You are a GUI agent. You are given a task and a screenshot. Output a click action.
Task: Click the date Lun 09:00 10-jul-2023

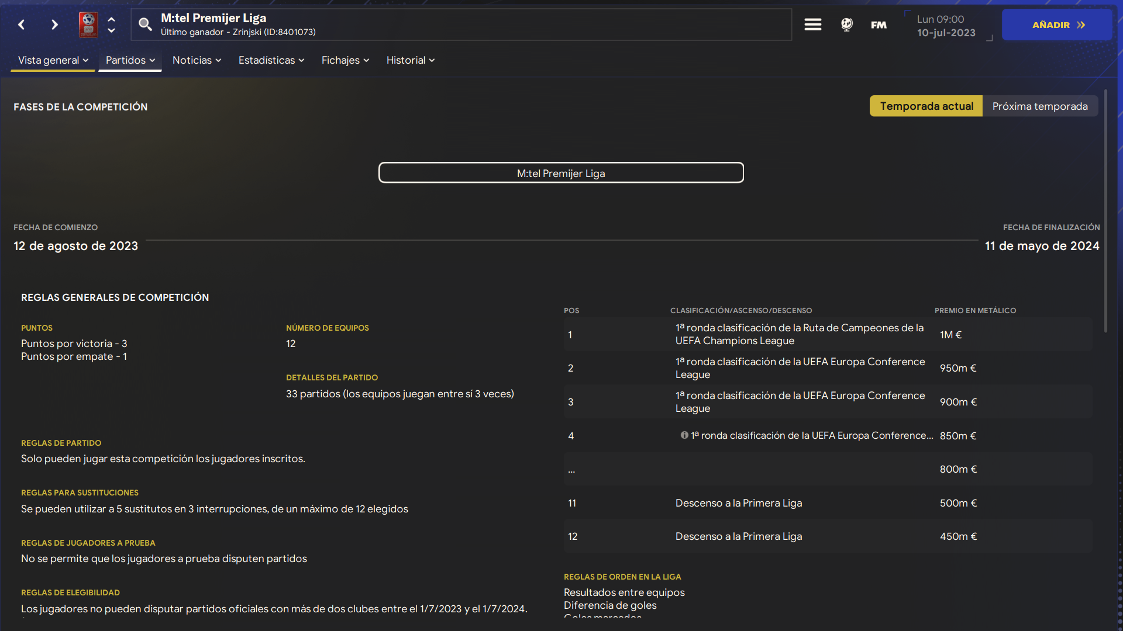(x=946, y=26)
